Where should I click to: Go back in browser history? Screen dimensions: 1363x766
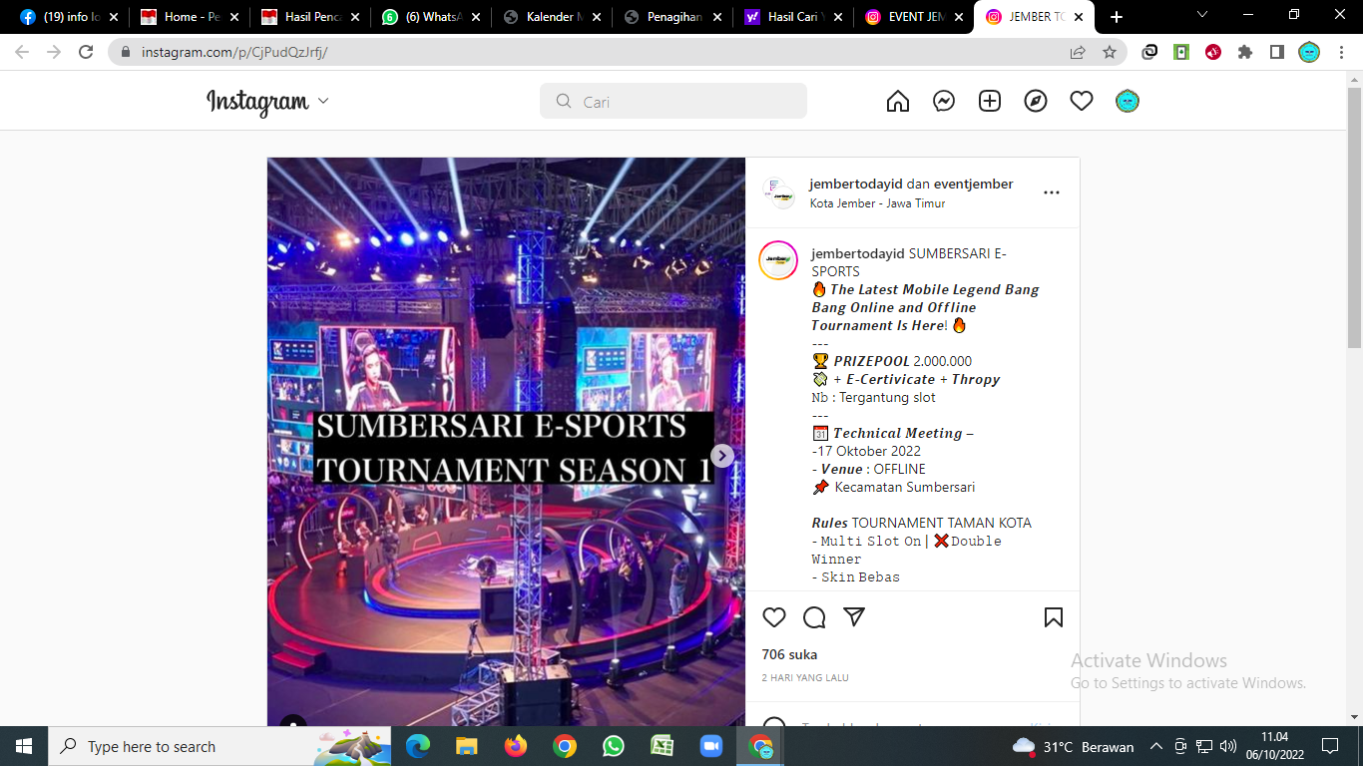coord(22,52)
